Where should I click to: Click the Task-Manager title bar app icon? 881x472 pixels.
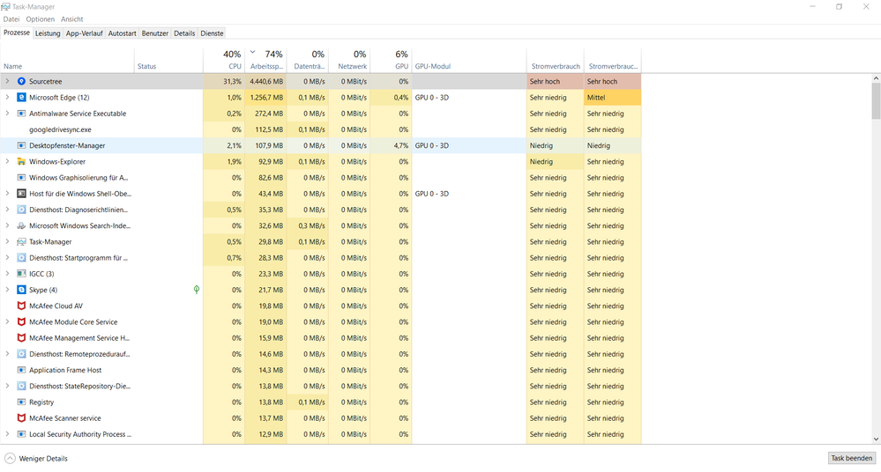5,7
